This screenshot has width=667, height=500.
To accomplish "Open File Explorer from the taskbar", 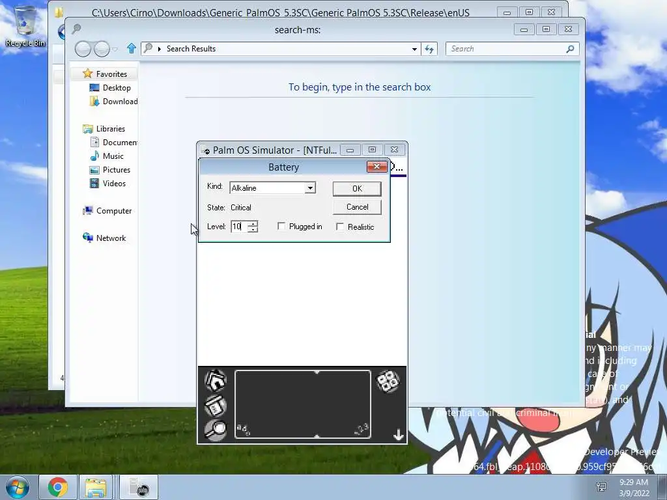I will pos(96,487).
